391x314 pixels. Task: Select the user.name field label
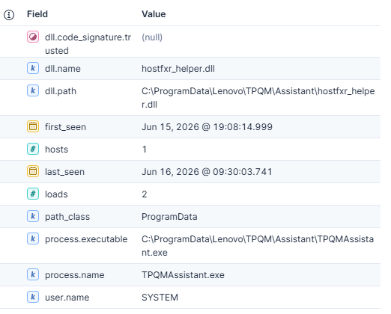pyautogui.click(x=67, y=298)
